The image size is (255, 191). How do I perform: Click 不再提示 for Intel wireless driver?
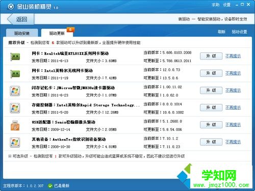(233, 73)
